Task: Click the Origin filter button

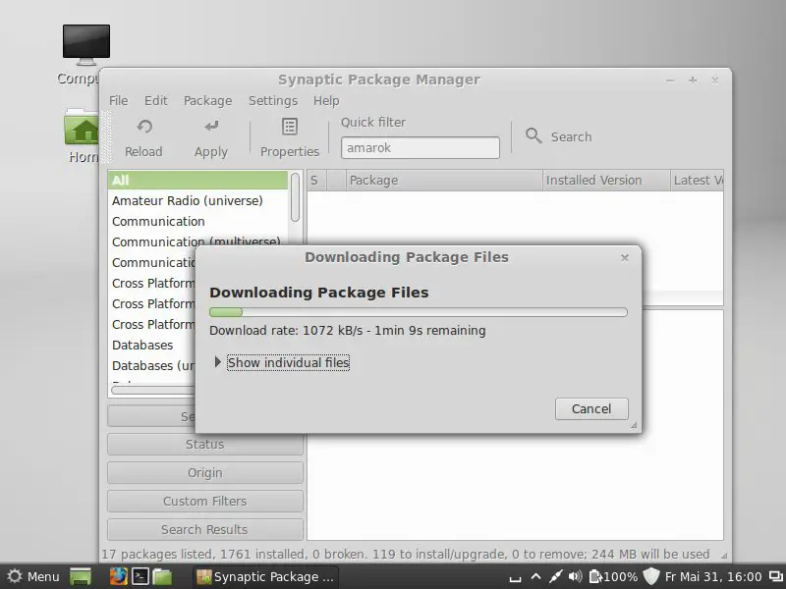Action: tap(205, 473)
